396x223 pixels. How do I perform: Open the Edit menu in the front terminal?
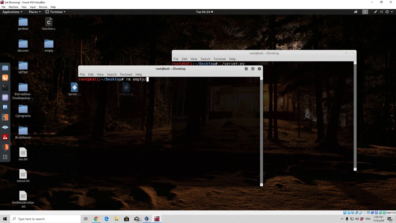pos(91,74)
